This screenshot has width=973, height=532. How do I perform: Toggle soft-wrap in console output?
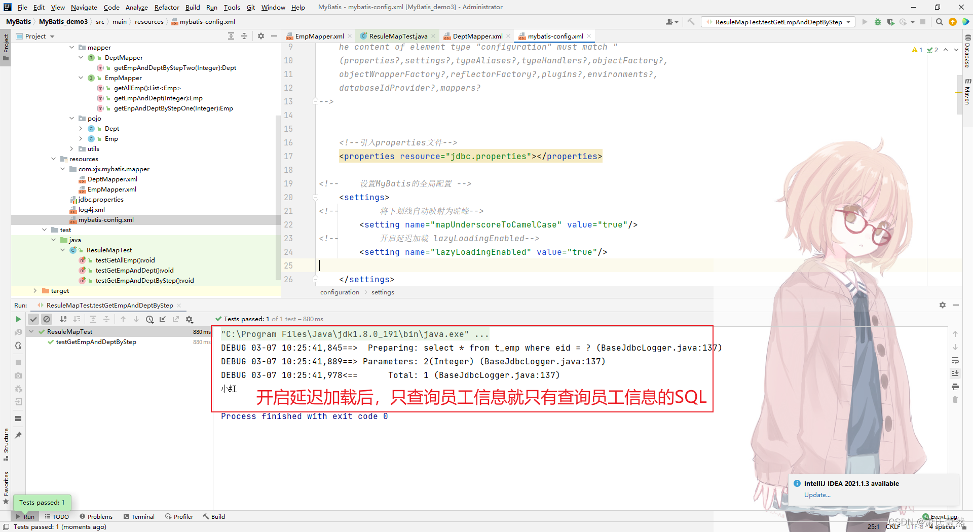[955, 360]
